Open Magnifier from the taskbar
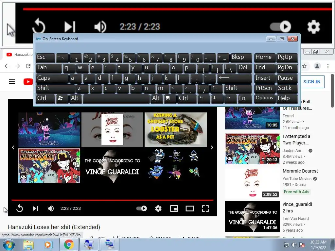This screenshot has width=335, height=251. point(89,244)
